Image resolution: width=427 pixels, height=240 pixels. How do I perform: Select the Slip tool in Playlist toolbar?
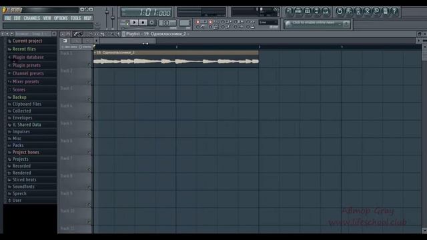pos(97,34)
